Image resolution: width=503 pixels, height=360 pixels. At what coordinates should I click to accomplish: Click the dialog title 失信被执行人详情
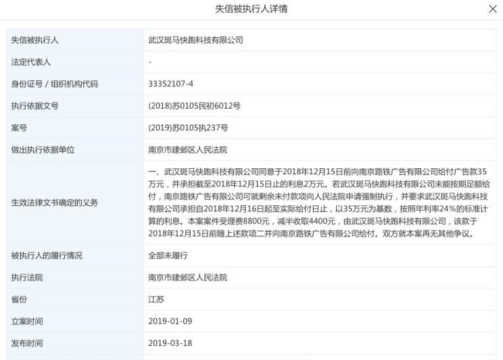tap(251, 9)
